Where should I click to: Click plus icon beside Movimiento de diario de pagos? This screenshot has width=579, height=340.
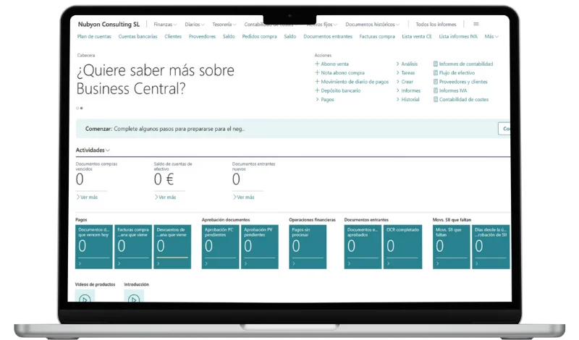point(317,81)
